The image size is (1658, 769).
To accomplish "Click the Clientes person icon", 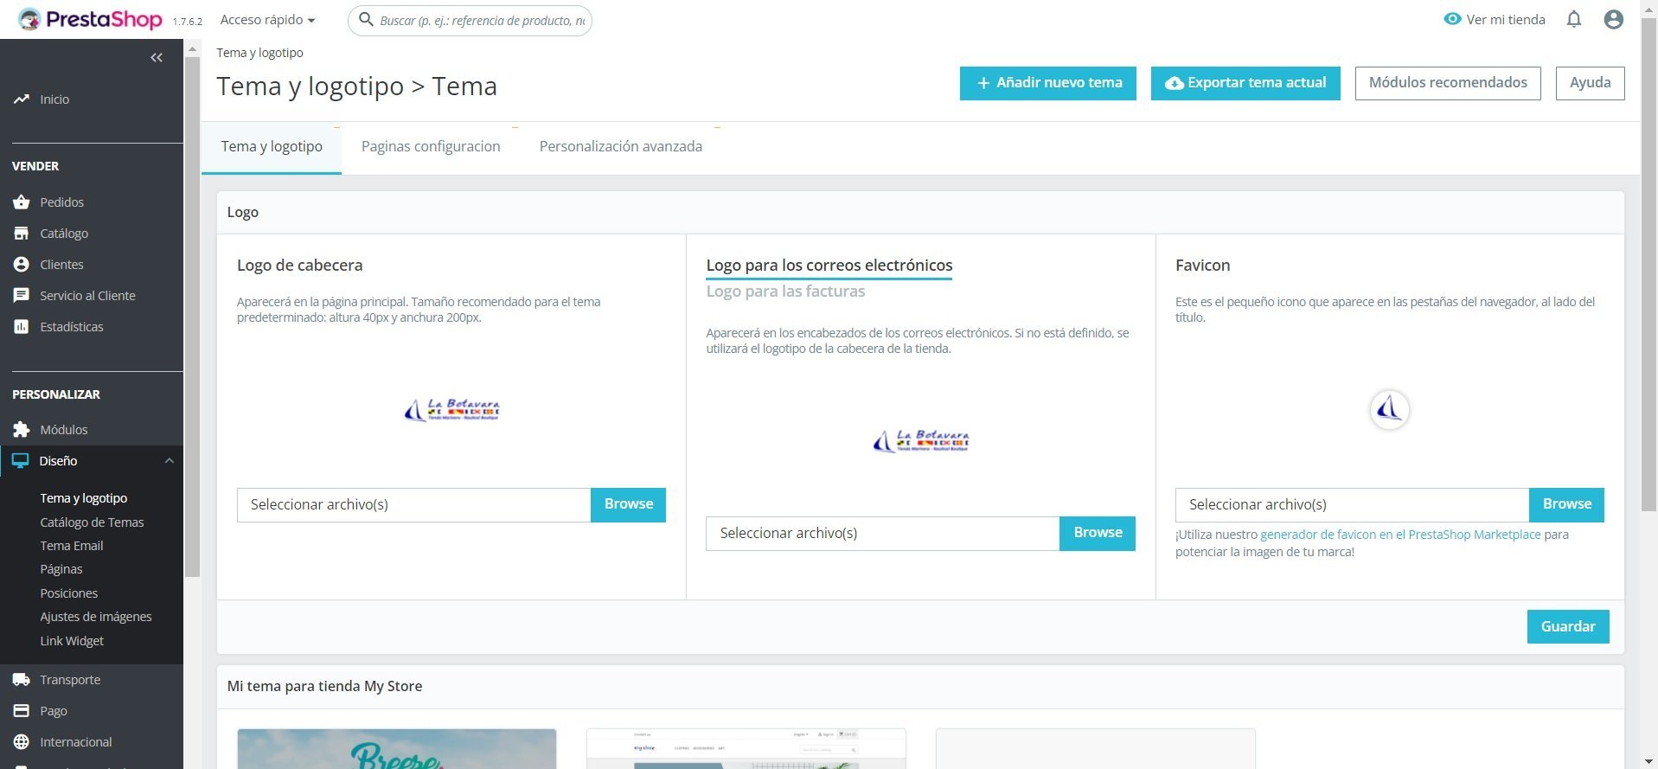I will click(x=22, y=265).
